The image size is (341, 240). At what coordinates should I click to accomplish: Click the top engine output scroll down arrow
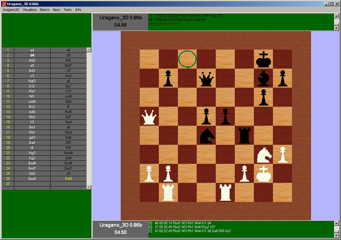336,28
